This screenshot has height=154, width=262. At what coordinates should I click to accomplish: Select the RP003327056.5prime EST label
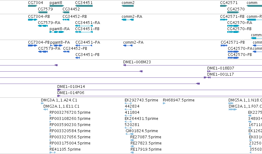(x=70, y=137)
